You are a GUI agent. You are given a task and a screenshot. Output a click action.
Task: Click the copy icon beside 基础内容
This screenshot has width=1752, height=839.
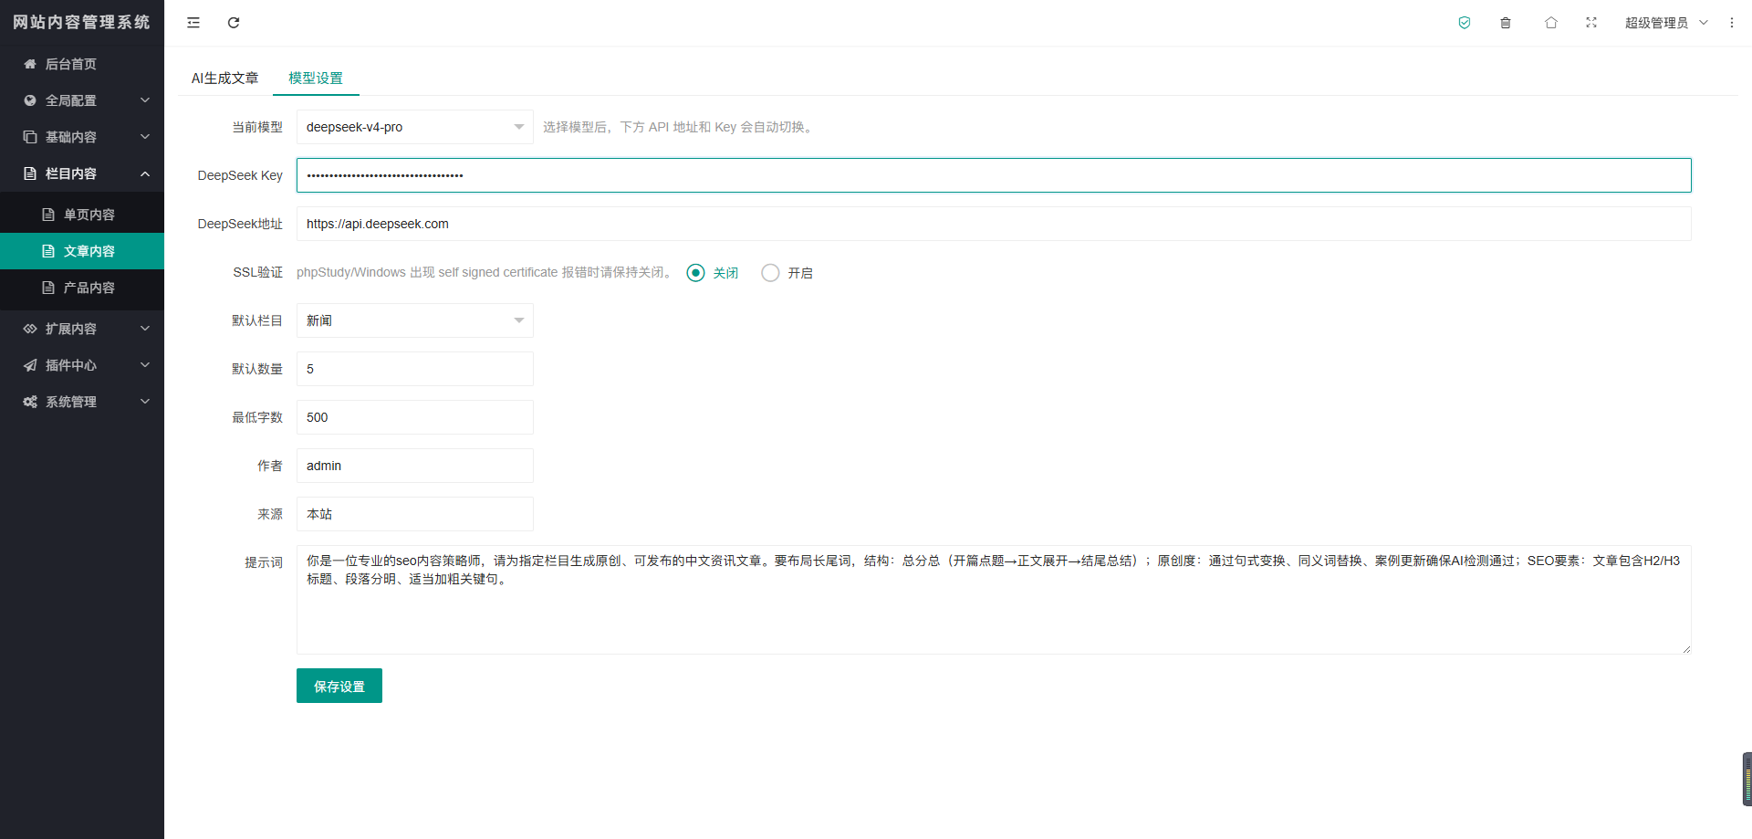click(x=30, y=137)
